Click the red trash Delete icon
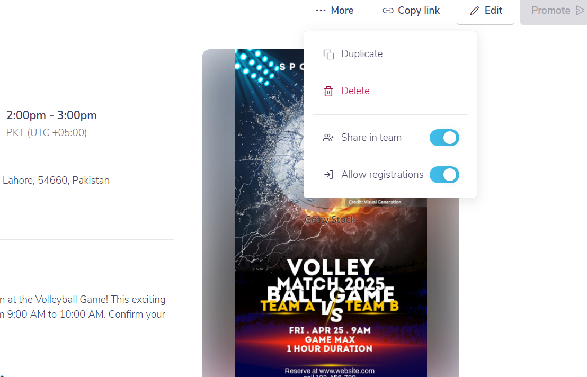587x377 pixels. 328,91
